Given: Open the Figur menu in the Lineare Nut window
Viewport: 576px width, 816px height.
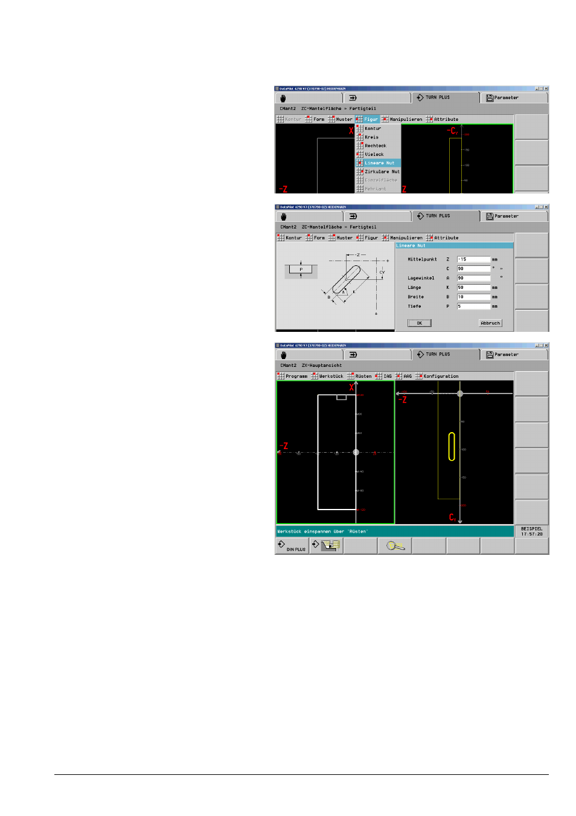Looking at the screenshot, I should 367,238.
